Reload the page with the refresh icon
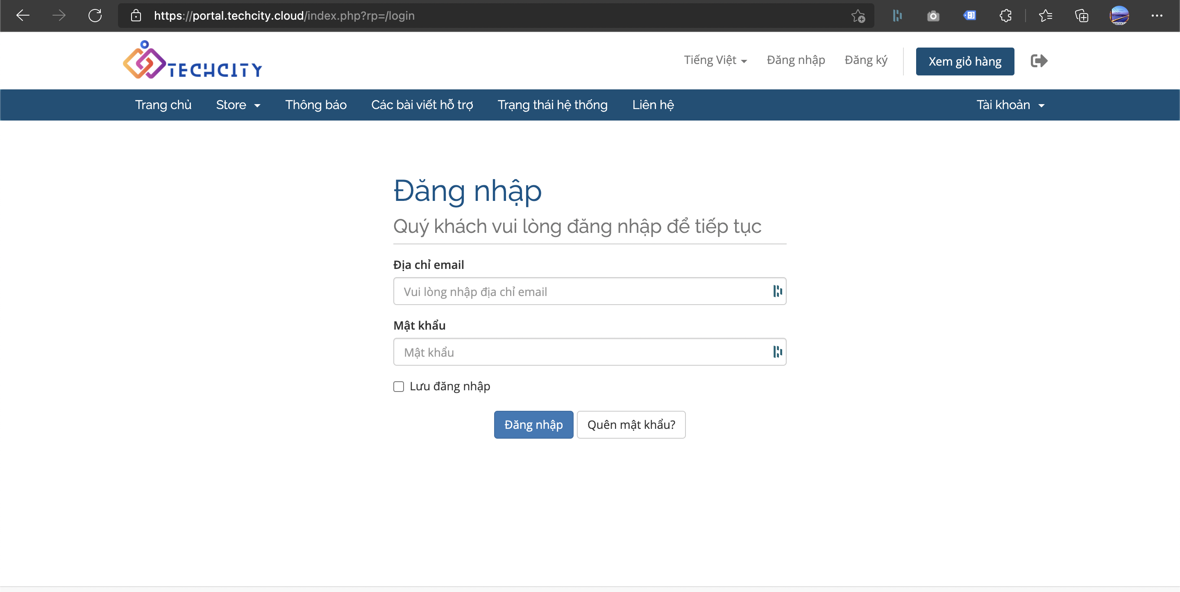 coord(95,16)
